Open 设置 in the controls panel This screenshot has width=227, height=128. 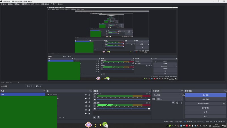tap(205, 112)
